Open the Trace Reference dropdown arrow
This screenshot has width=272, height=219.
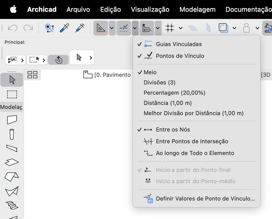click(234, 28)
